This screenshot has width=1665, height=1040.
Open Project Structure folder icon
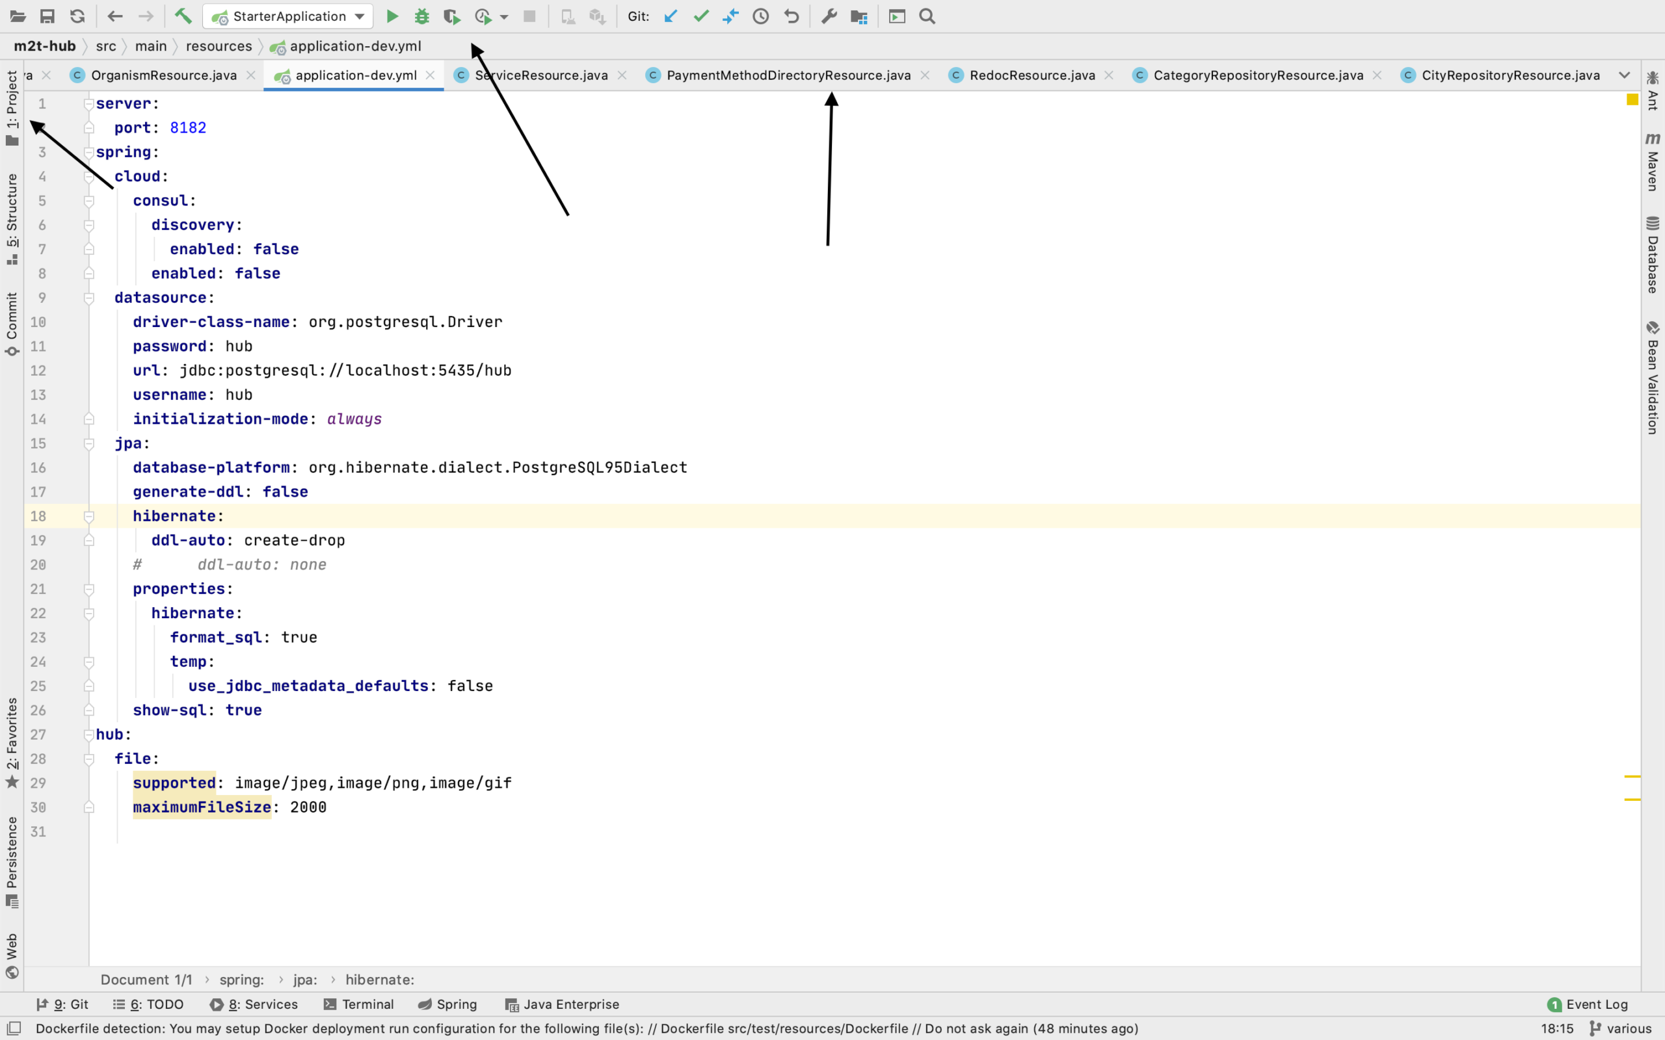point(859,16)
